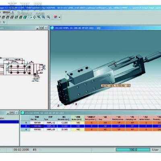
Task: Click stroke value 100 in HMPL-20 row
Action: coord(78,130)
